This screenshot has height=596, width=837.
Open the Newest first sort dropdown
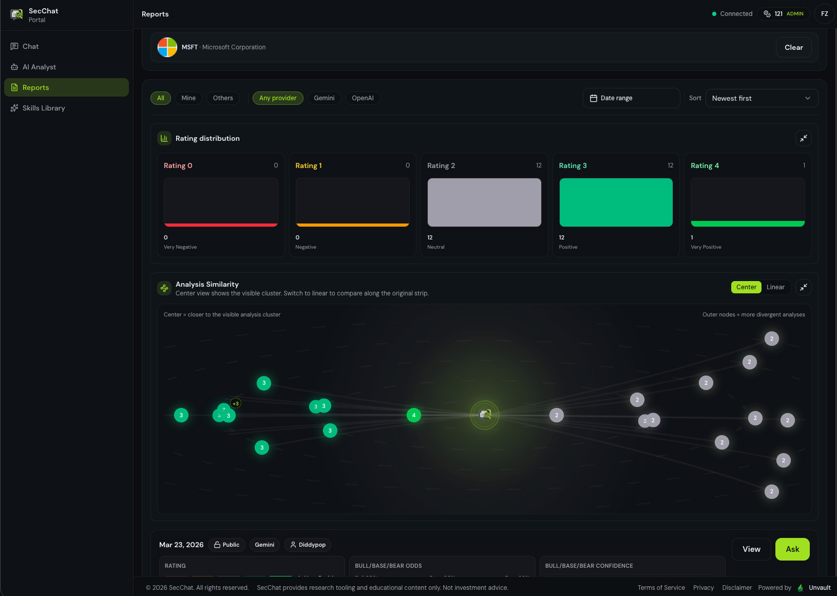762,98
